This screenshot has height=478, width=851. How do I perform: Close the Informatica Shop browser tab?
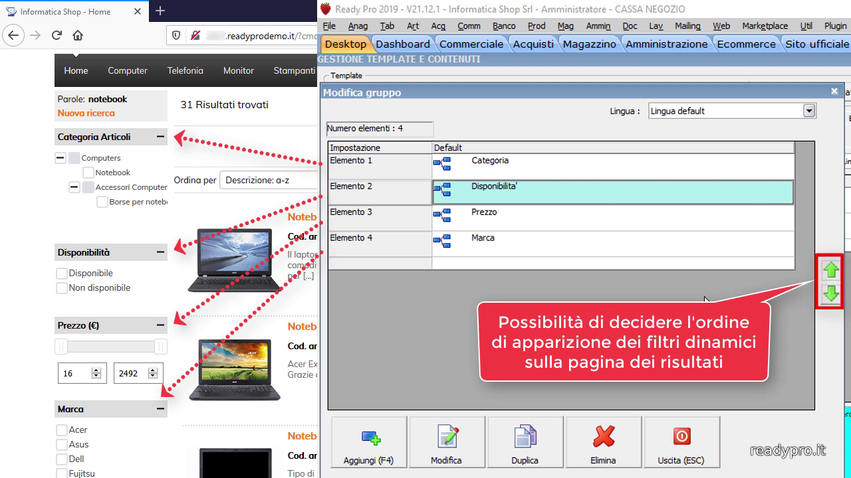137,11
